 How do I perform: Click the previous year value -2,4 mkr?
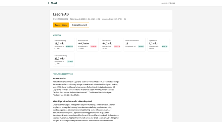click(81, 49)
